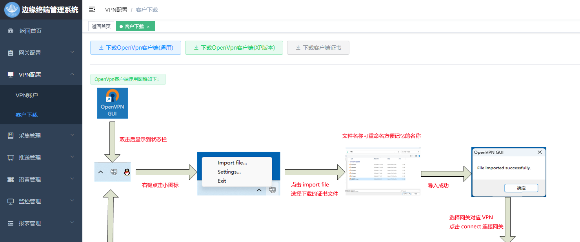Click the book icon beside 采集管理
580x242 pixels.
(x=11, y=136)
